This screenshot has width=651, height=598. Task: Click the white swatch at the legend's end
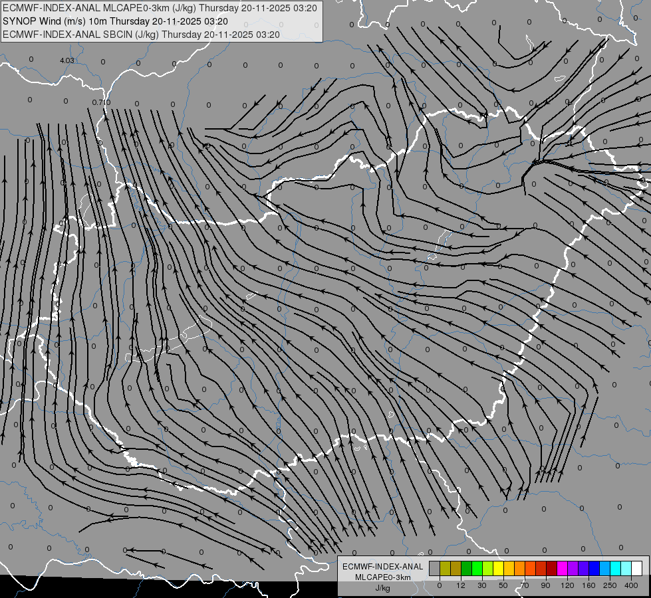tap(637, 568)
